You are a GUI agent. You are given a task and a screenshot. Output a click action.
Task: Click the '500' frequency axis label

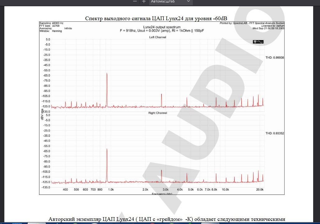pos(76,190)
